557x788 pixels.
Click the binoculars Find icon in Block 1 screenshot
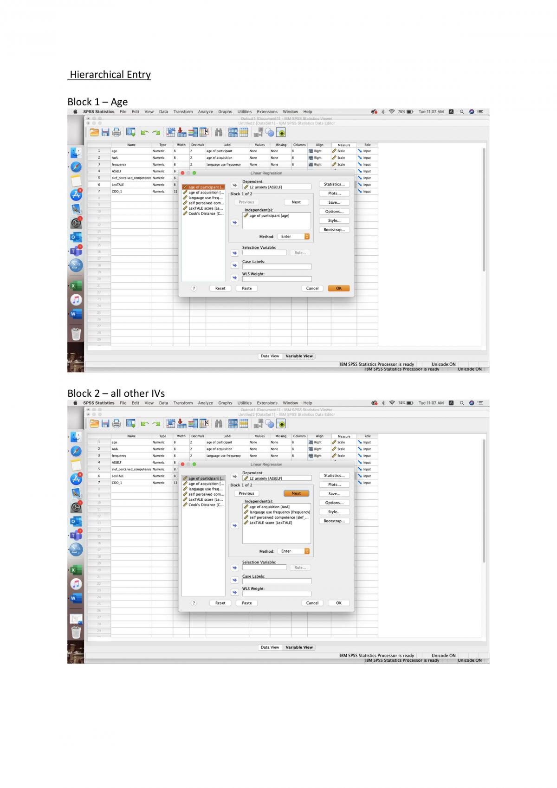coord(218,133)
